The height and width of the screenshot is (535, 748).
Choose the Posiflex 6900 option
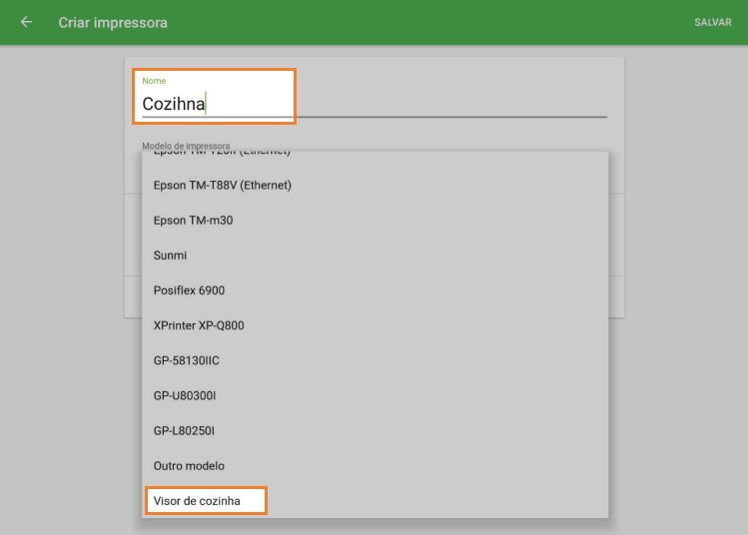(189, 290)
